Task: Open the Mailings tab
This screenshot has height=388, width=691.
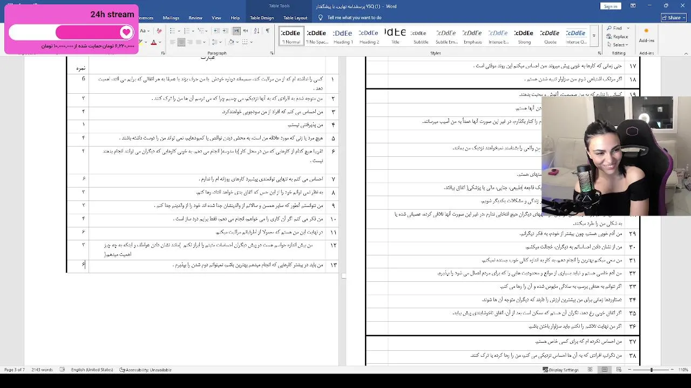Action: click(171, 18)
